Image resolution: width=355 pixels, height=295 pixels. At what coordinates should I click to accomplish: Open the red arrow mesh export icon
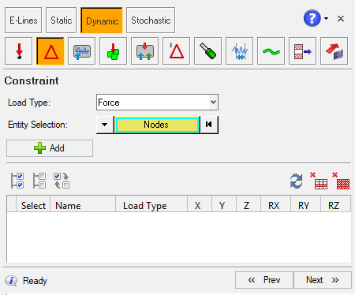coord(334,51)
